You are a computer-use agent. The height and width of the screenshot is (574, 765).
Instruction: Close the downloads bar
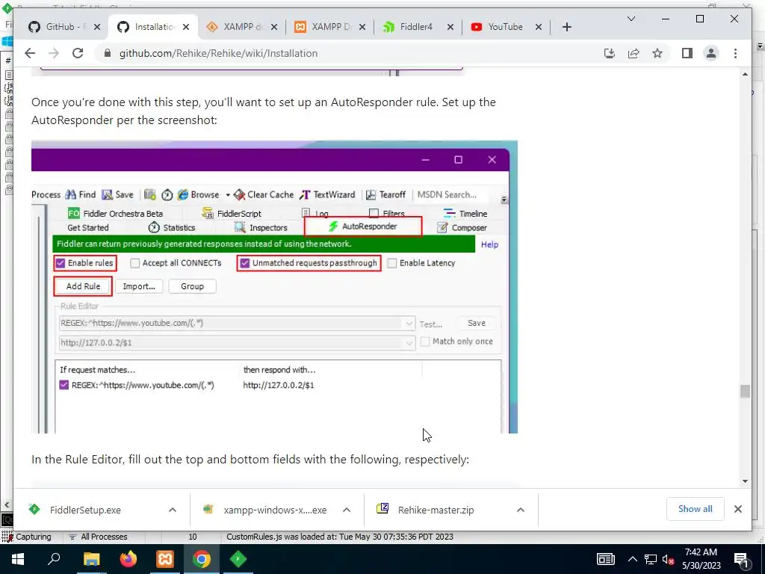[737, 509]
